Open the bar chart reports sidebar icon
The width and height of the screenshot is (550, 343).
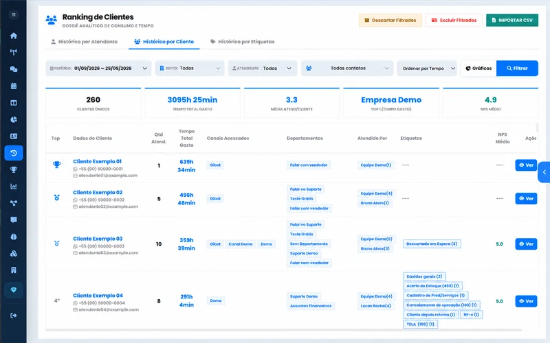tap(14, 187)
